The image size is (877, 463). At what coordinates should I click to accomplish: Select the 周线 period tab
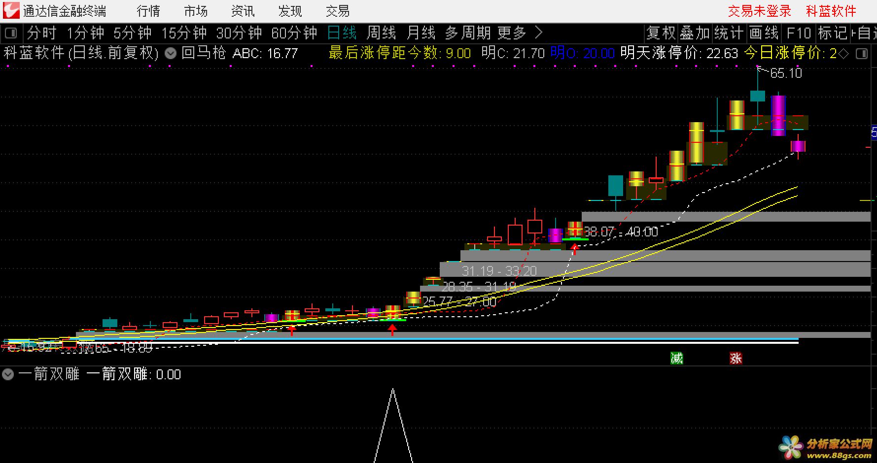click(382, 33)
